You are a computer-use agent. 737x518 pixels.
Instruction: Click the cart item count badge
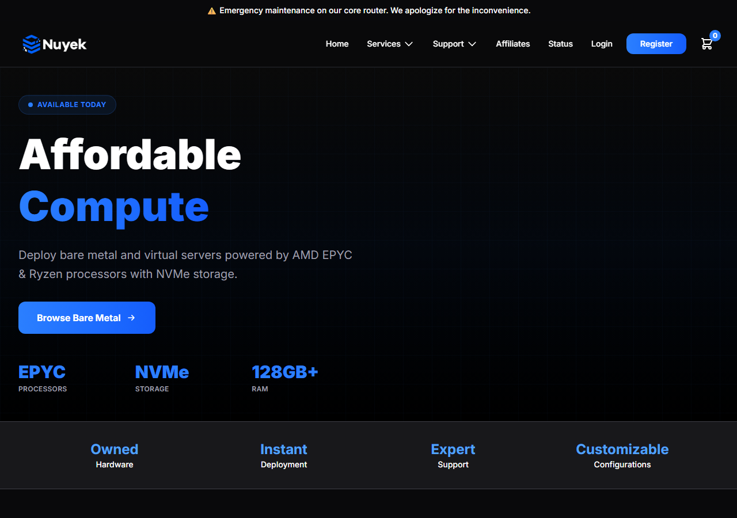tap(715, 36)
